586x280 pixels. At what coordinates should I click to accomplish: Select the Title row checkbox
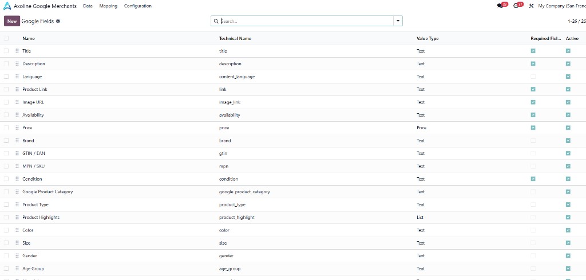tap(6, 51)
